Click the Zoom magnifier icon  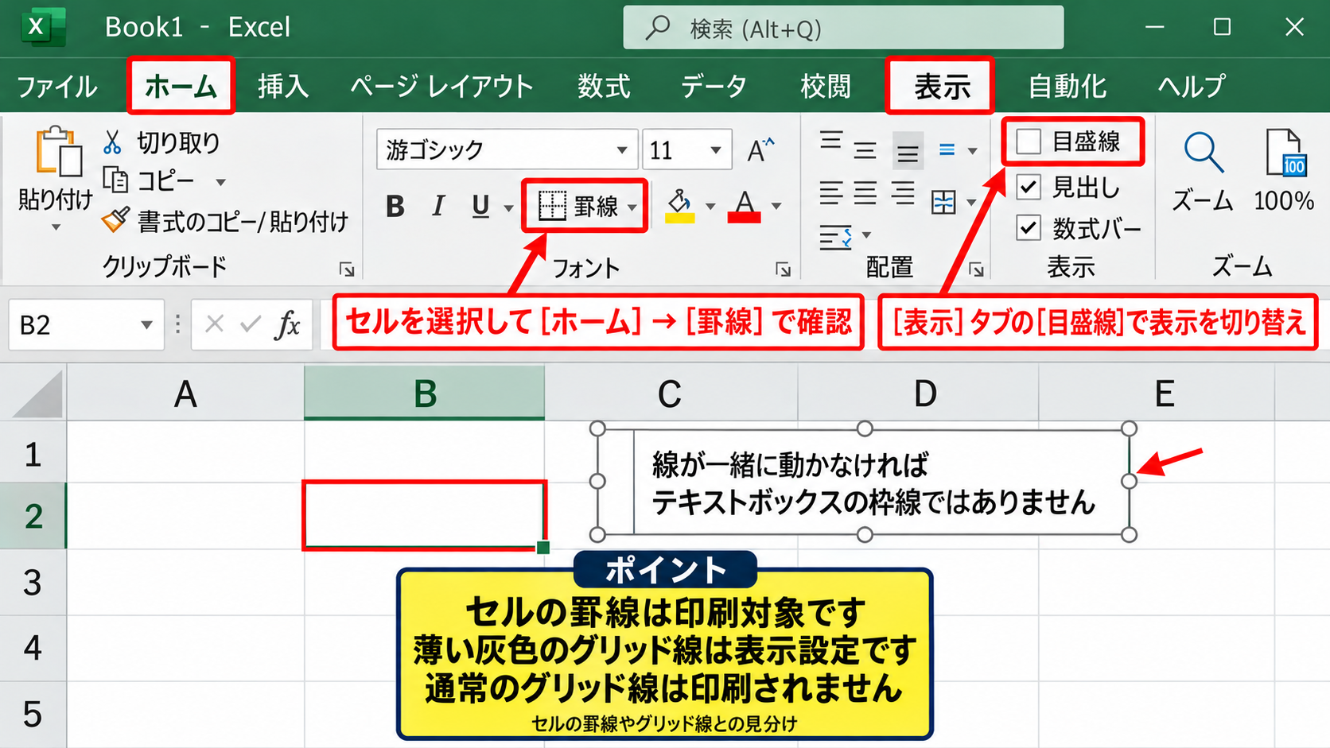[1203, 153]
